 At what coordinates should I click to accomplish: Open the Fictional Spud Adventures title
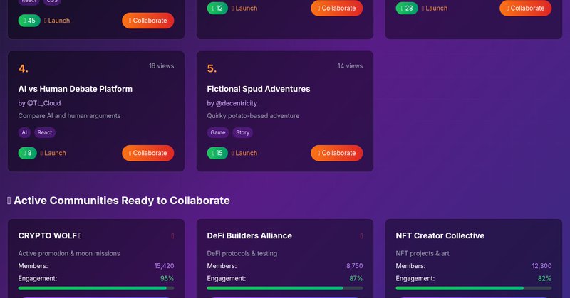click(x=259, y=89)
